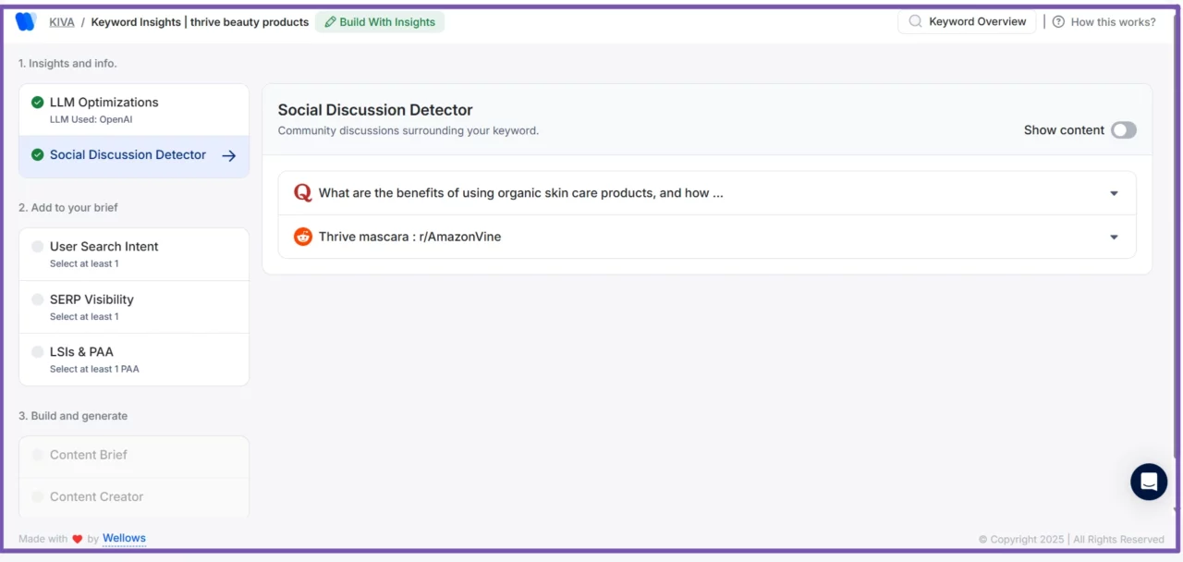Click the Build With Insights button

pos(379,22)
